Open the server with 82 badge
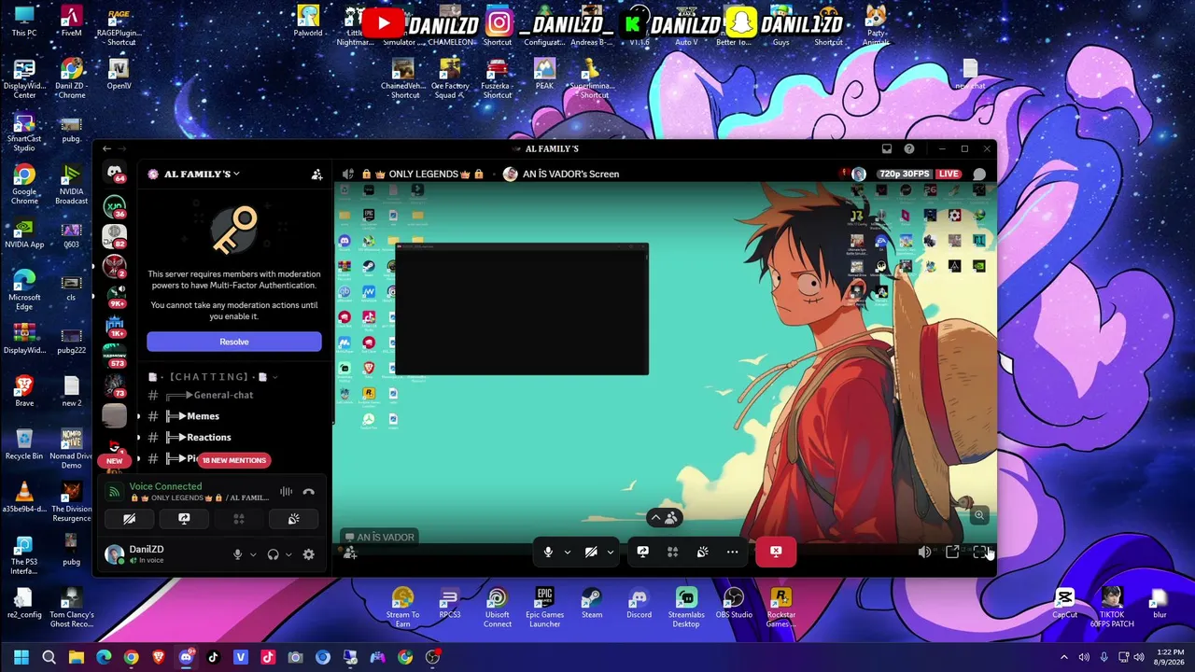The image size is (1195, 672). (x=115, y=237)
